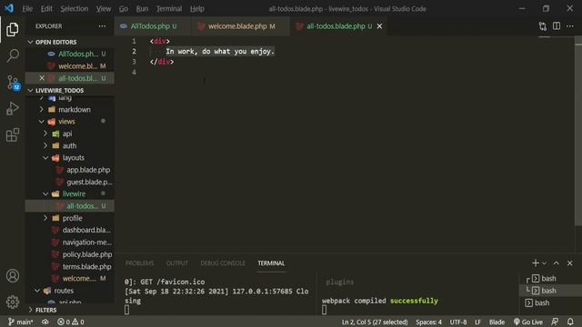
Task: Open errors and warnings count in status bar
Action: 71,322
